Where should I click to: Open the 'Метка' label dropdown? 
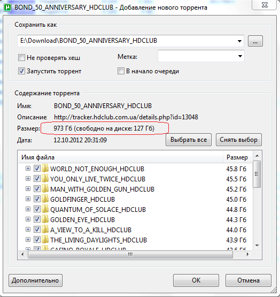pos(240,56)
